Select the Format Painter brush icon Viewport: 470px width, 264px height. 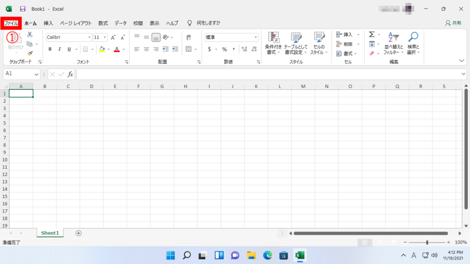tap(30, 54)
